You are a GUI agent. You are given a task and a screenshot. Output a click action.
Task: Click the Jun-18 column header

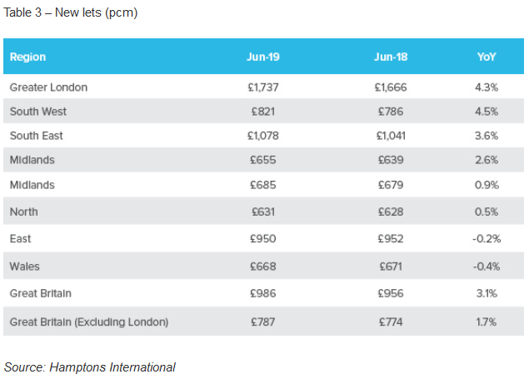[391, 57]
